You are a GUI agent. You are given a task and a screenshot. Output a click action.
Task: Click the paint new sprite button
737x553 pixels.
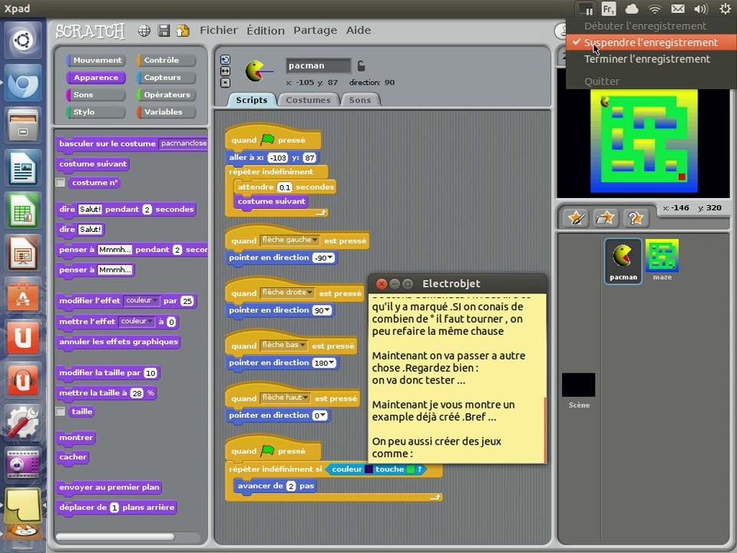click(577, 217)
